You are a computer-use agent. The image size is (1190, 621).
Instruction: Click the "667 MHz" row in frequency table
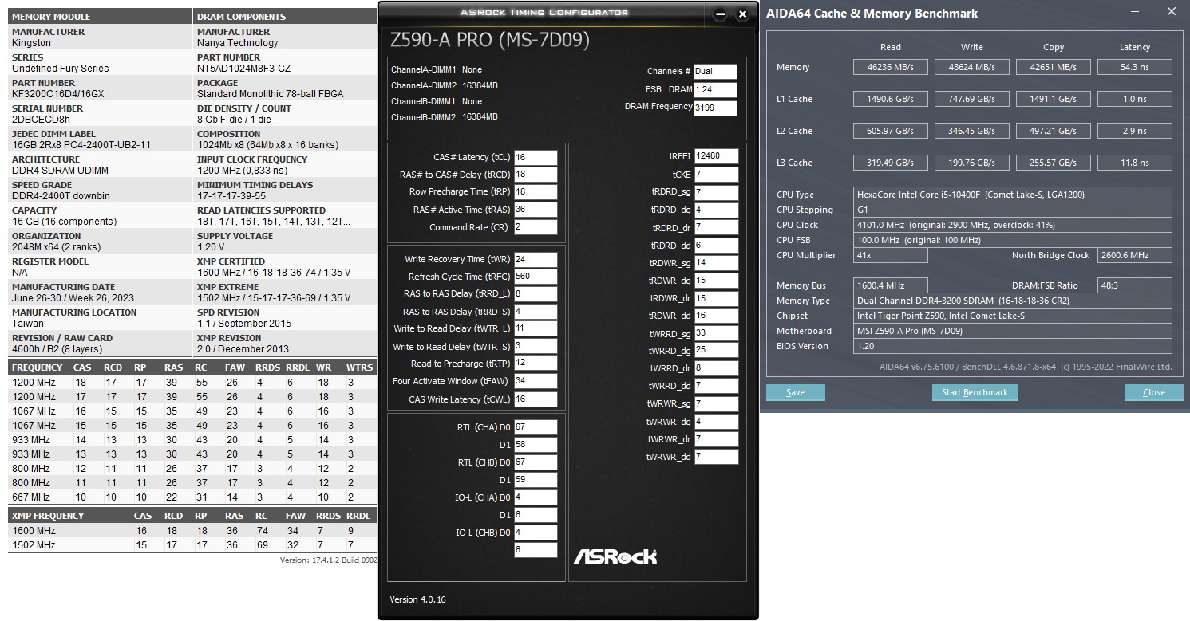[x=192, y=497]
